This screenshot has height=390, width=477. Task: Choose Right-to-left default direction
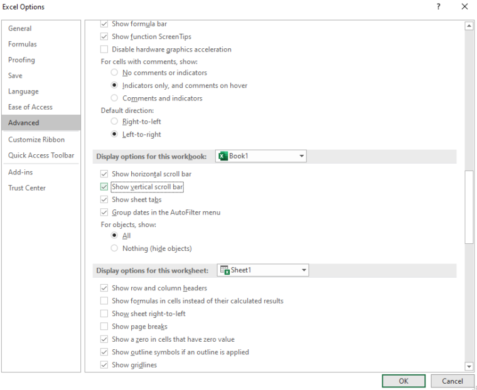tap(114, 122)
